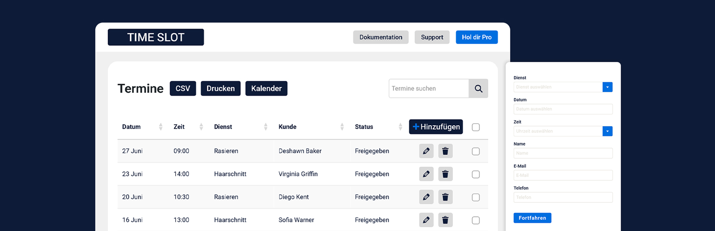The height and width of the screenshot is (231, 715).
Task: Click 'Freigegeben' status in Deshawn Baker row
Action: point(372,151)
